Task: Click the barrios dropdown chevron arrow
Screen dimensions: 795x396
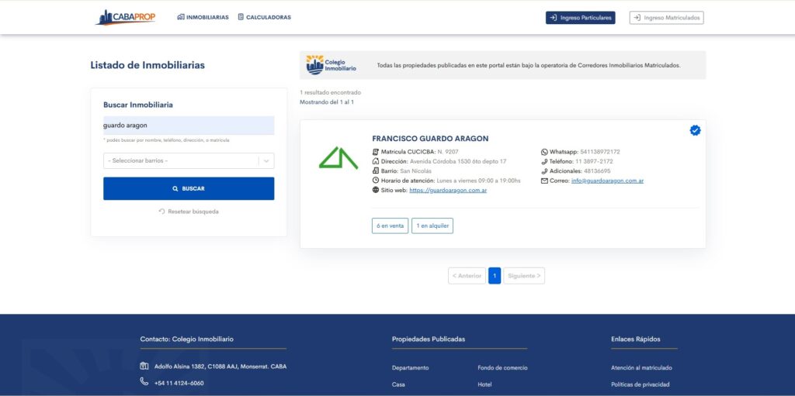Action: tap(266, 160)
